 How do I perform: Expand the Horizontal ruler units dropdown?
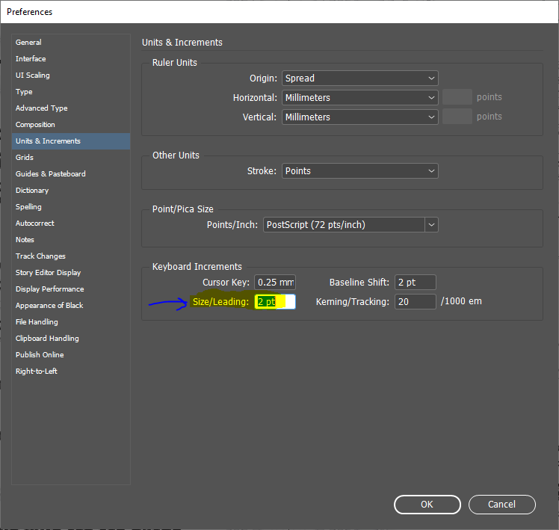click(359, 98)
